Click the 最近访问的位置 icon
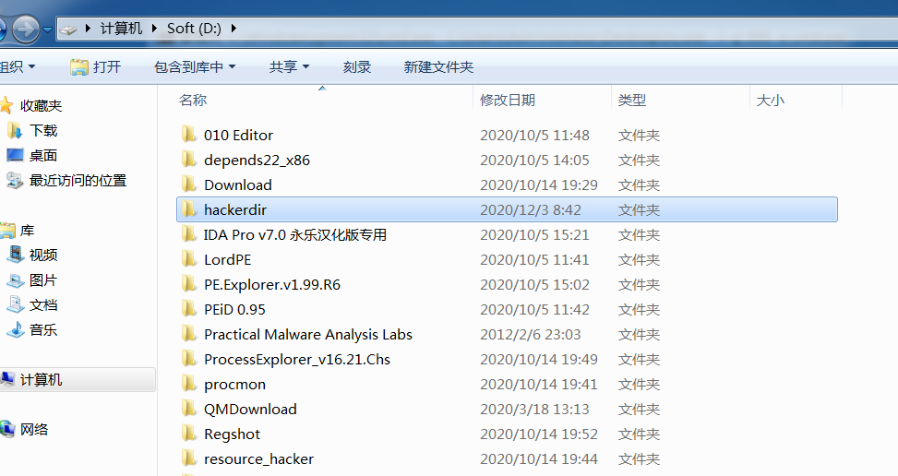 tap(15, 180)
